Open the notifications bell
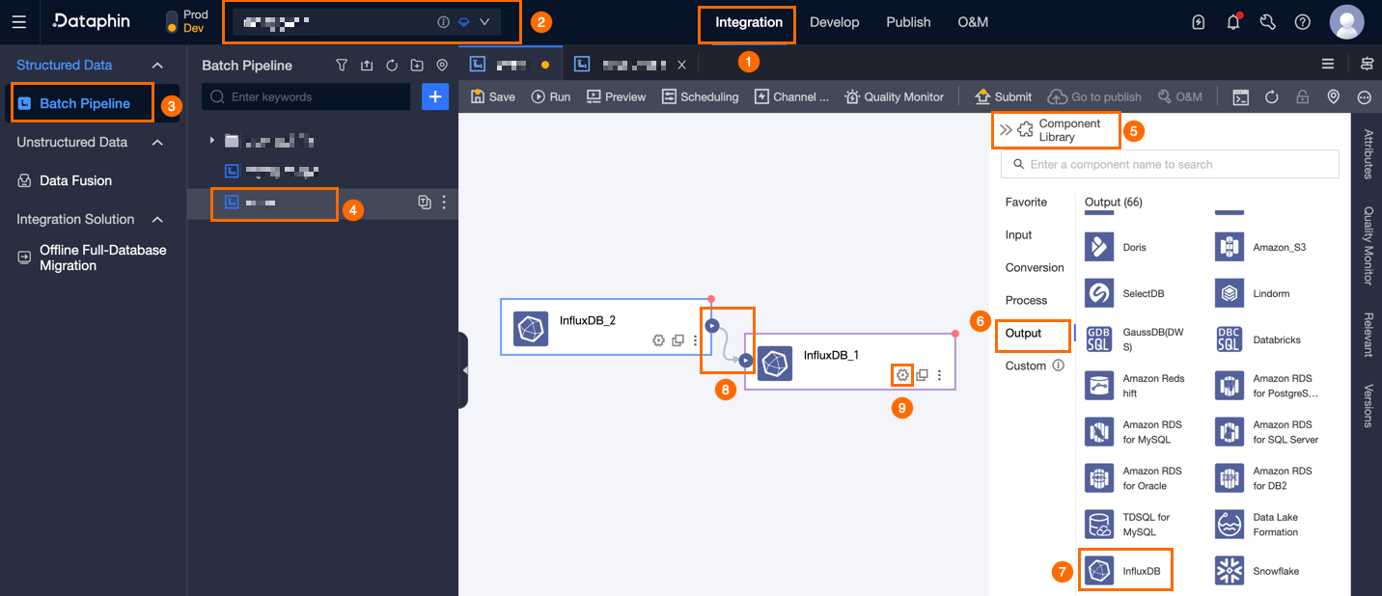Viewport: 1382px width, 596px height. pos(1233,22)
